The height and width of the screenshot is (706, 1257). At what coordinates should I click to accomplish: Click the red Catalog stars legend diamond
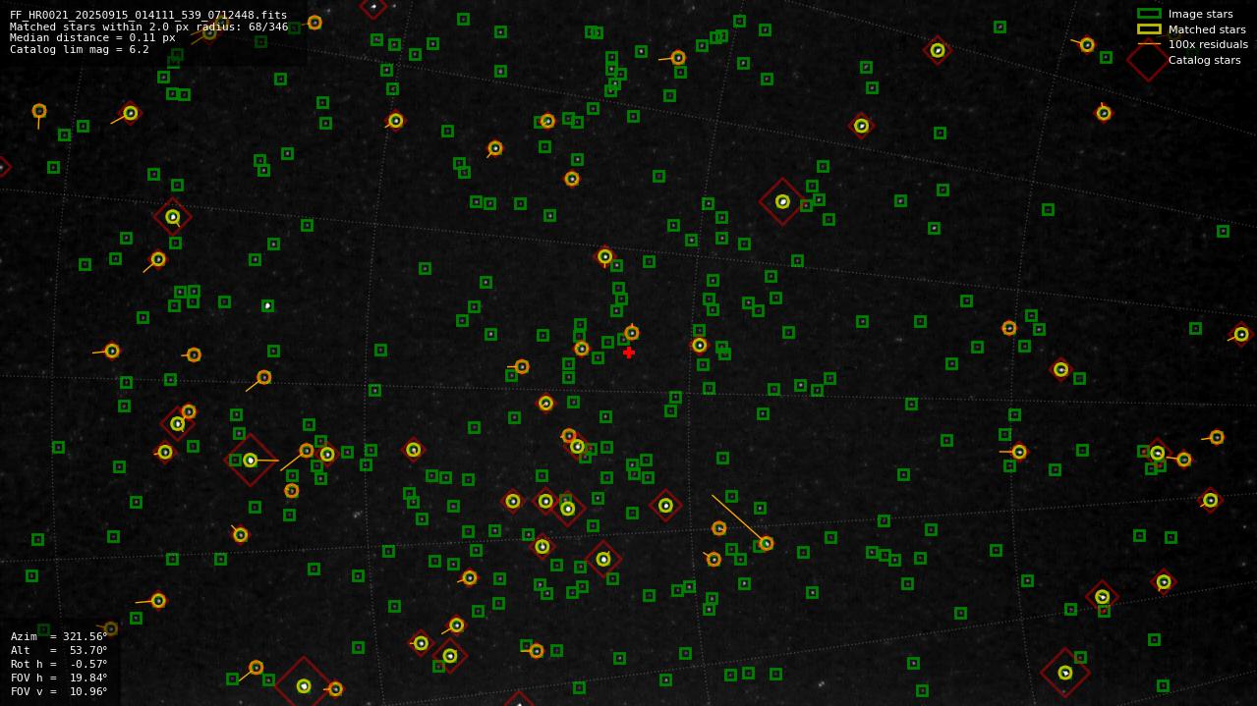tap(1148, 60)
